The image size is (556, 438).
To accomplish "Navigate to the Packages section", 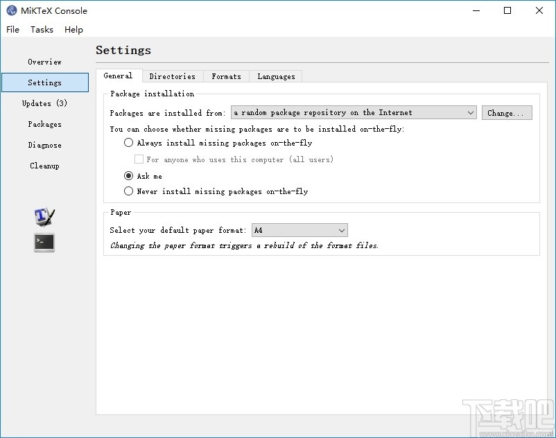I will (x=44, y=124).
